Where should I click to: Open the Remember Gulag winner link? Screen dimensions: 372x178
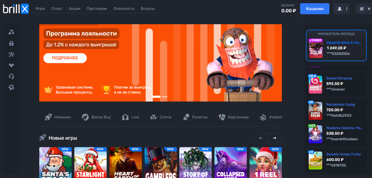tap(340, 104)
